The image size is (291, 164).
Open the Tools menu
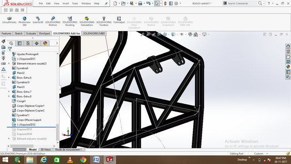tap(75, 3)
